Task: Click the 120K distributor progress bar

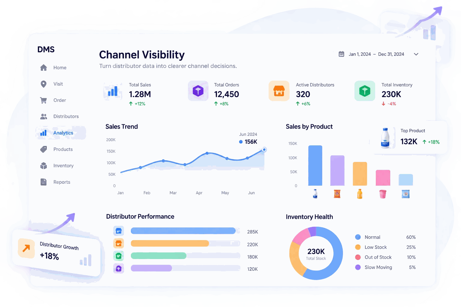Action: (185, 268)
